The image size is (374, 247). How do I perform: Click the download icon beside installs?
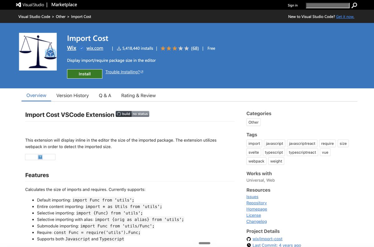119,48
